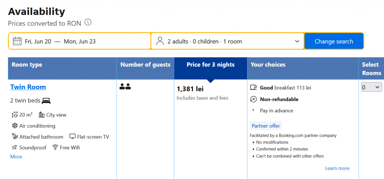Click the Free Wifi icon
Viewport: 384px width, 179px height.
(55, 148)
